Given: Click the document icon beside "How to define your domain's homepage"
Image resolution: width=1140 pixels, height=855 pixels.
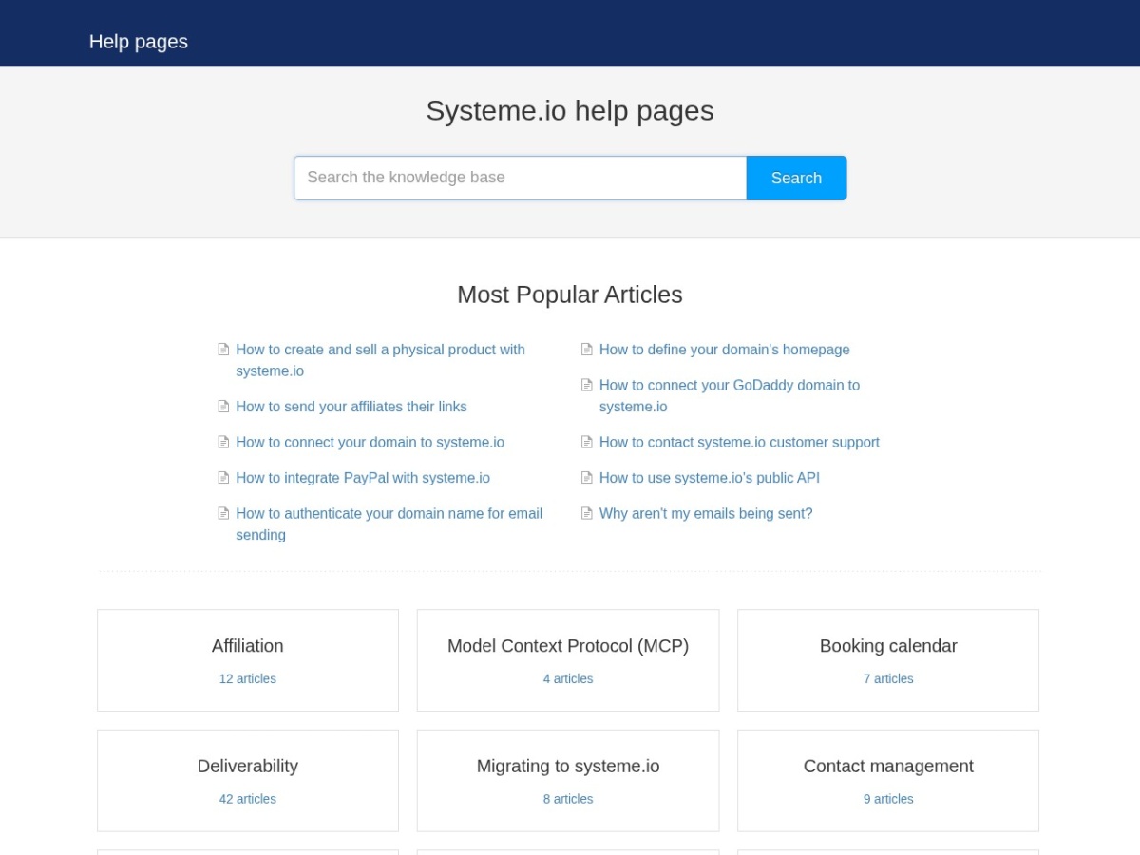Looking at the screenshot, I should 587,350.
